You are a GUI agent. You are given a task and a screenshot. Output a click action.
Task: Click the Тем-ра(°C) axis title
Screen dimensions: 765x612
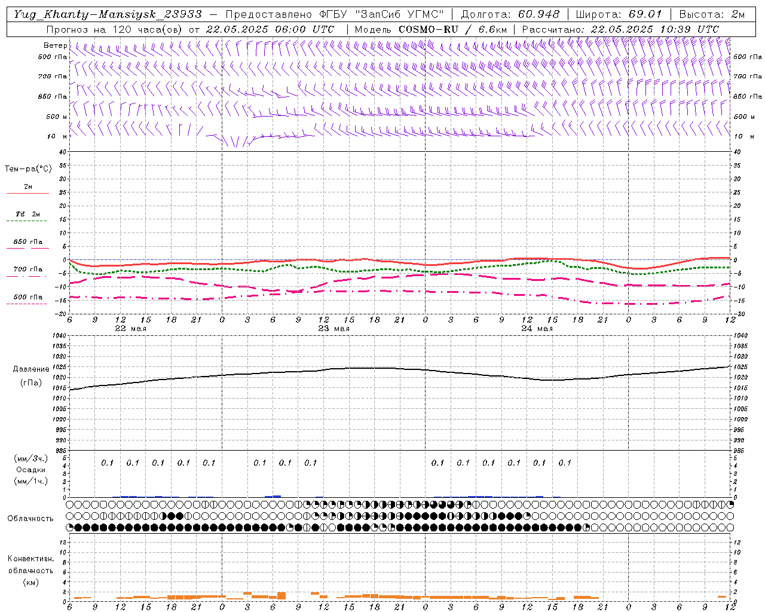click(x=28, y=169)
